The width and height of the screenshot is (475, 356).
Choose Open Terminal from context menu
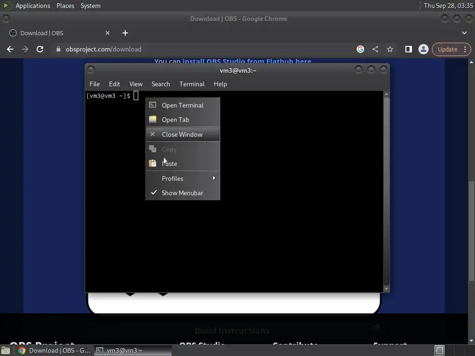(183, 105)
